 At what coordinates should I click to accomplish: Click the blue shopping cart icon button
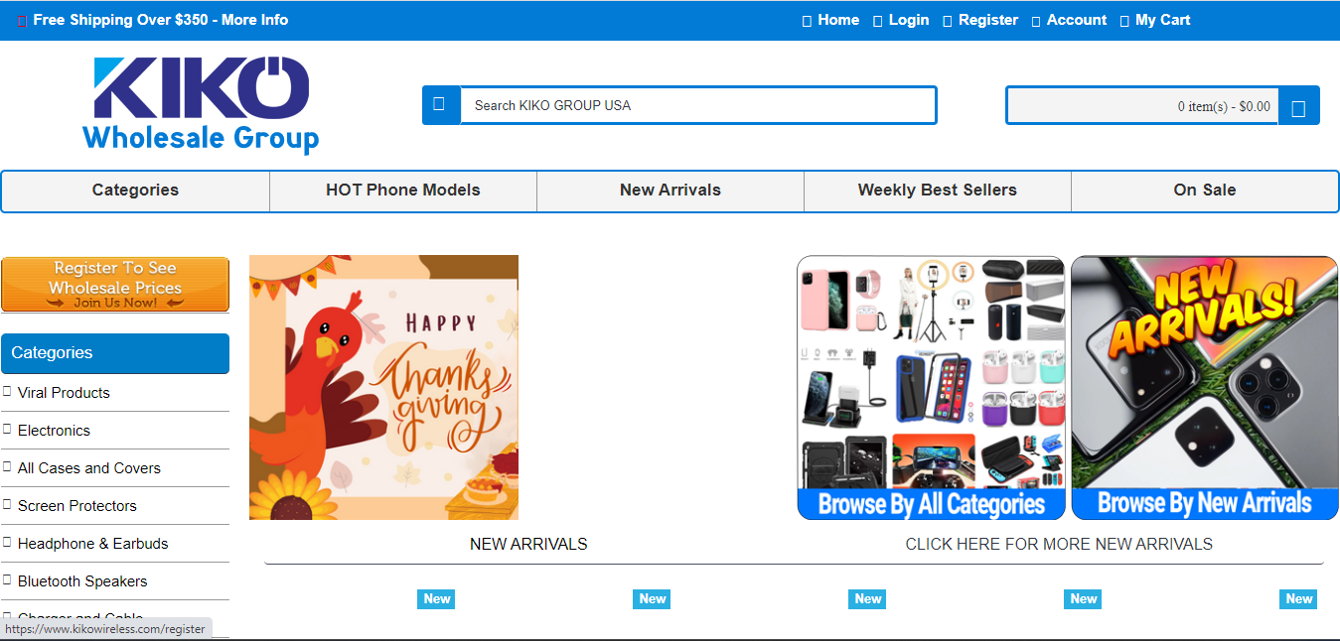(x=1298, y=106)
